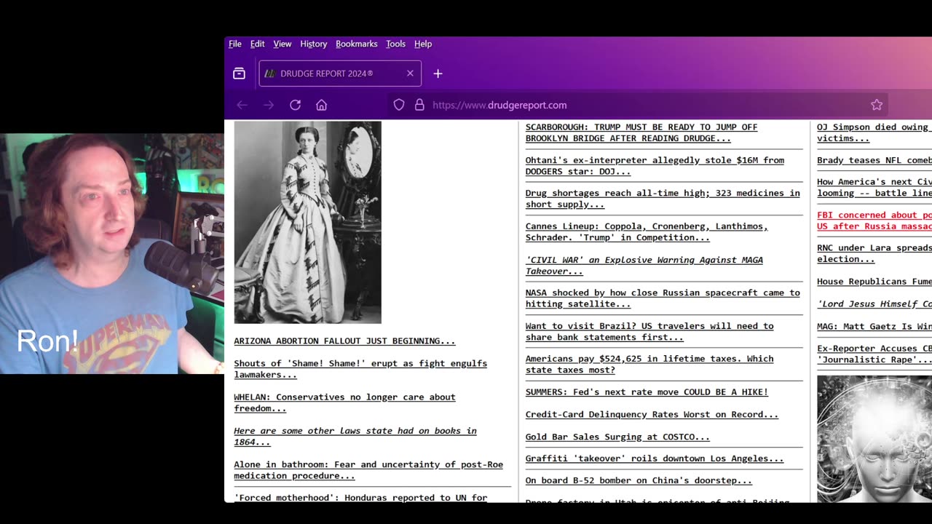Open the lifetime taxes $524,625 story

649,364
